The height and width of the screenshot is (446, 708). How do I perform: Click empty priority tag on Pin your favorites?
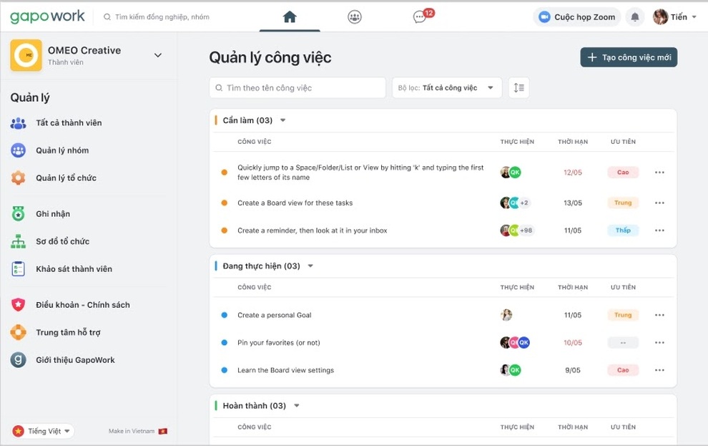click(623, 342)
